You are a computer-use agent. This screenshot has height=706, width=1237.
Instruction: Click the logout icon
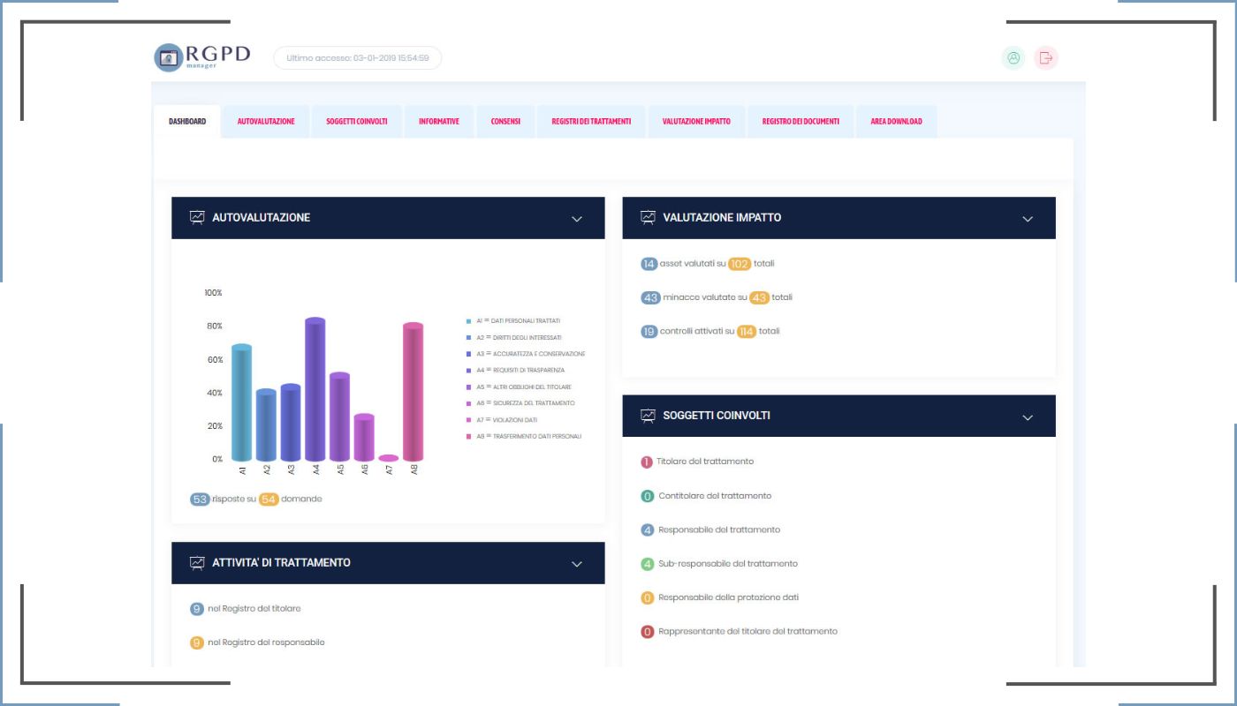[1046, 58]
